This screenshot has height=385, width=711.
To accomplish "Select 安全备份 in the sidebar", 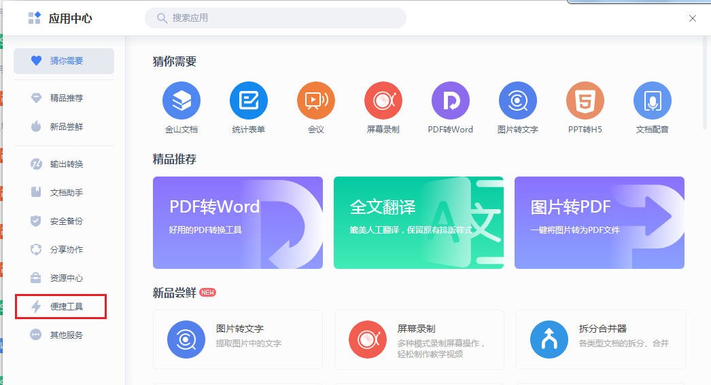I will pos(64,221).
